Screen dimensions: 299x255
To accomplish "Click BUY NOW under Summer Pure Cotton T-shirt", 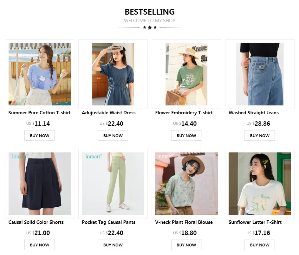I will (39, 136).
